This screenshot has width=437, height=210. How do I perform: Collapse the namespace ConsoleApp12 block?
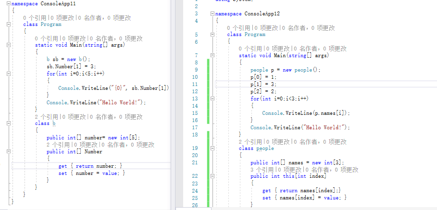[212, 13]
